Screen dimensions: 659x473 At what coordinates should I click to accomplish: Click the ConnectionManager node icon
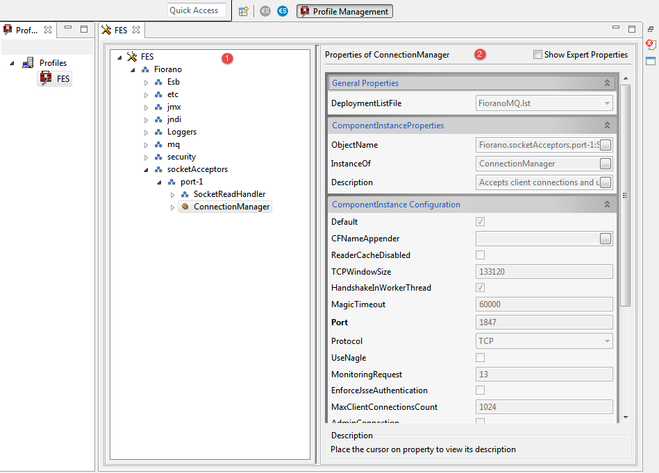(x=185, y=207)
